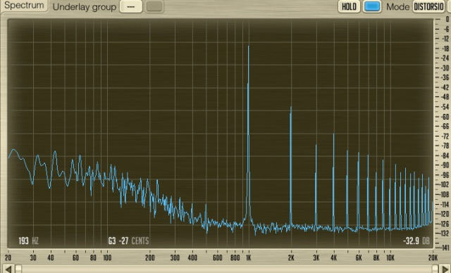Click the horizontal scrollbar handle at left
Screen dimensions: 451x273
(18, 269)
